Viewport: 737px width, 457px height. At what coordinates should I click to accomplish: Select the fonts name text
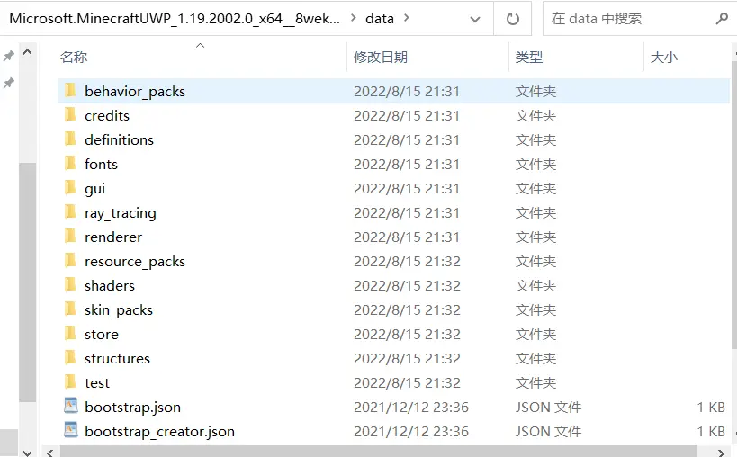click(101, 165)
